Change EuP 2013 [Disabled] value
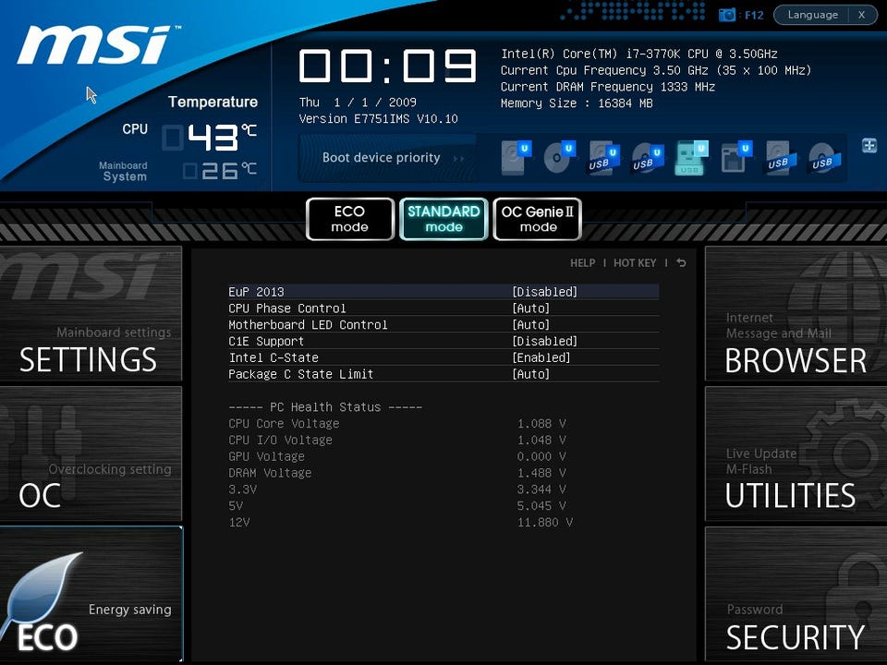The image size is (887, 665). 545,292
